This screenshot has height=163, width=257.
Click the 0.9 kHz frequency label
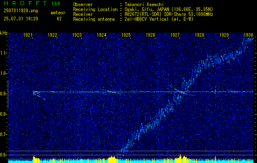click(x=4, y=94)
